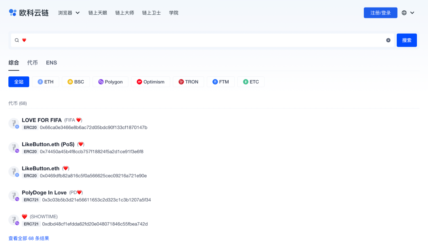The width and height of the screenshot is (428, 246).
Task: Select the 全站 filter
Action: (x=19, y=82)
